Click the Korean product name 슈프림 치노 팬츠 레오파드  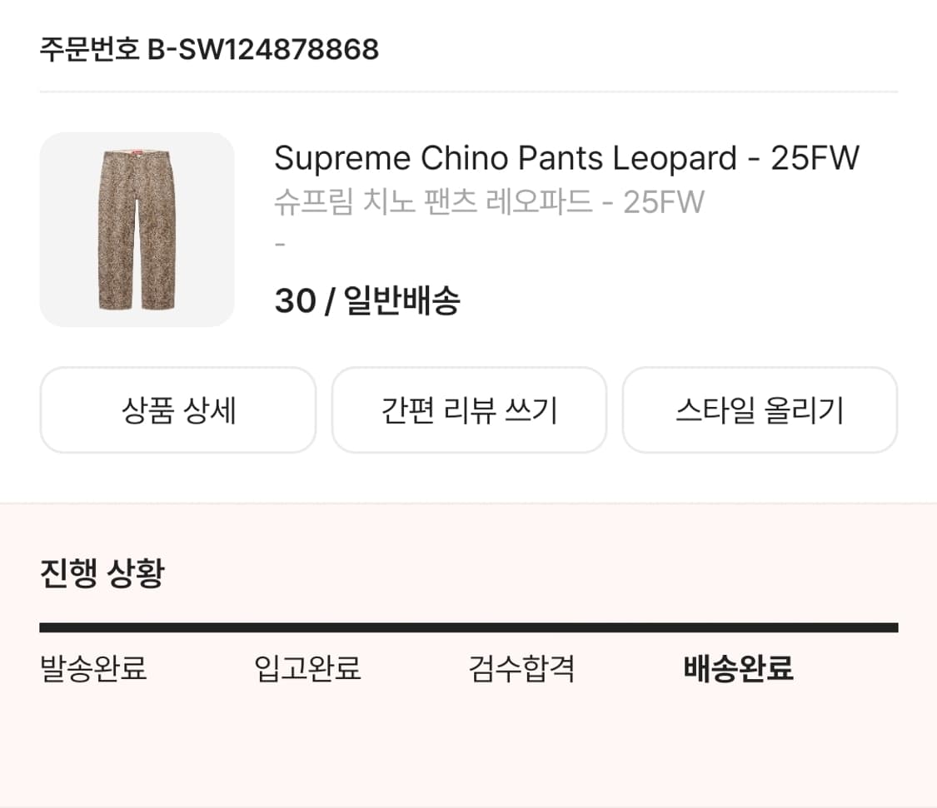pos(488,198)
